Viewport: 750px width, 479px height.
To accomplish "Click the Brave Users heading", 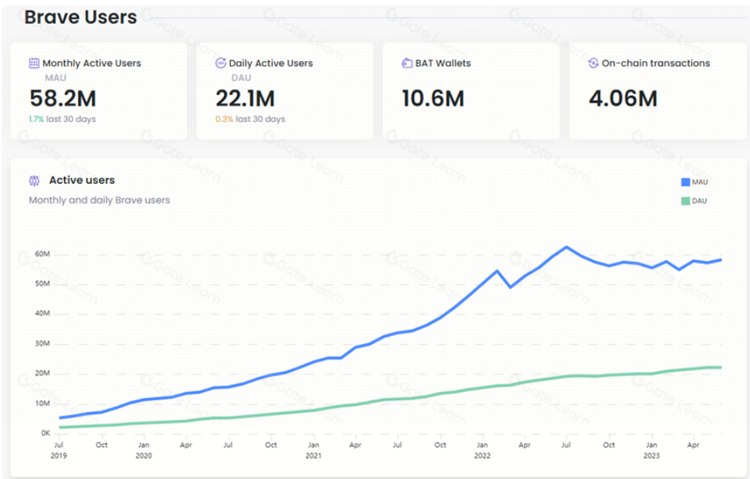I will pyautogui.click(x=80, y=17).
